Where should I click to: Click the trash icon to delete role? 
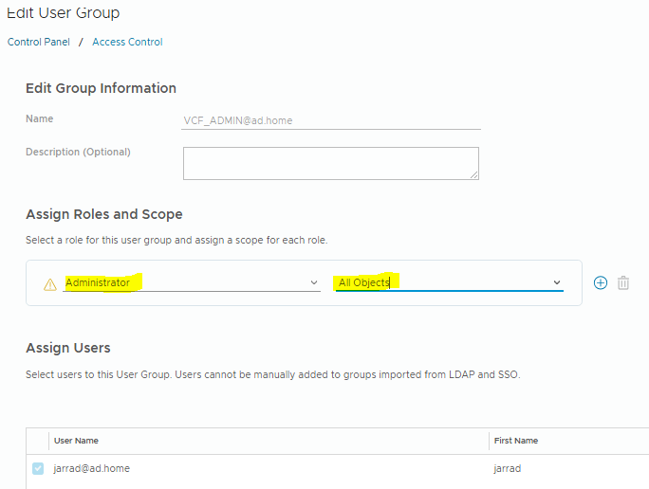623,282
